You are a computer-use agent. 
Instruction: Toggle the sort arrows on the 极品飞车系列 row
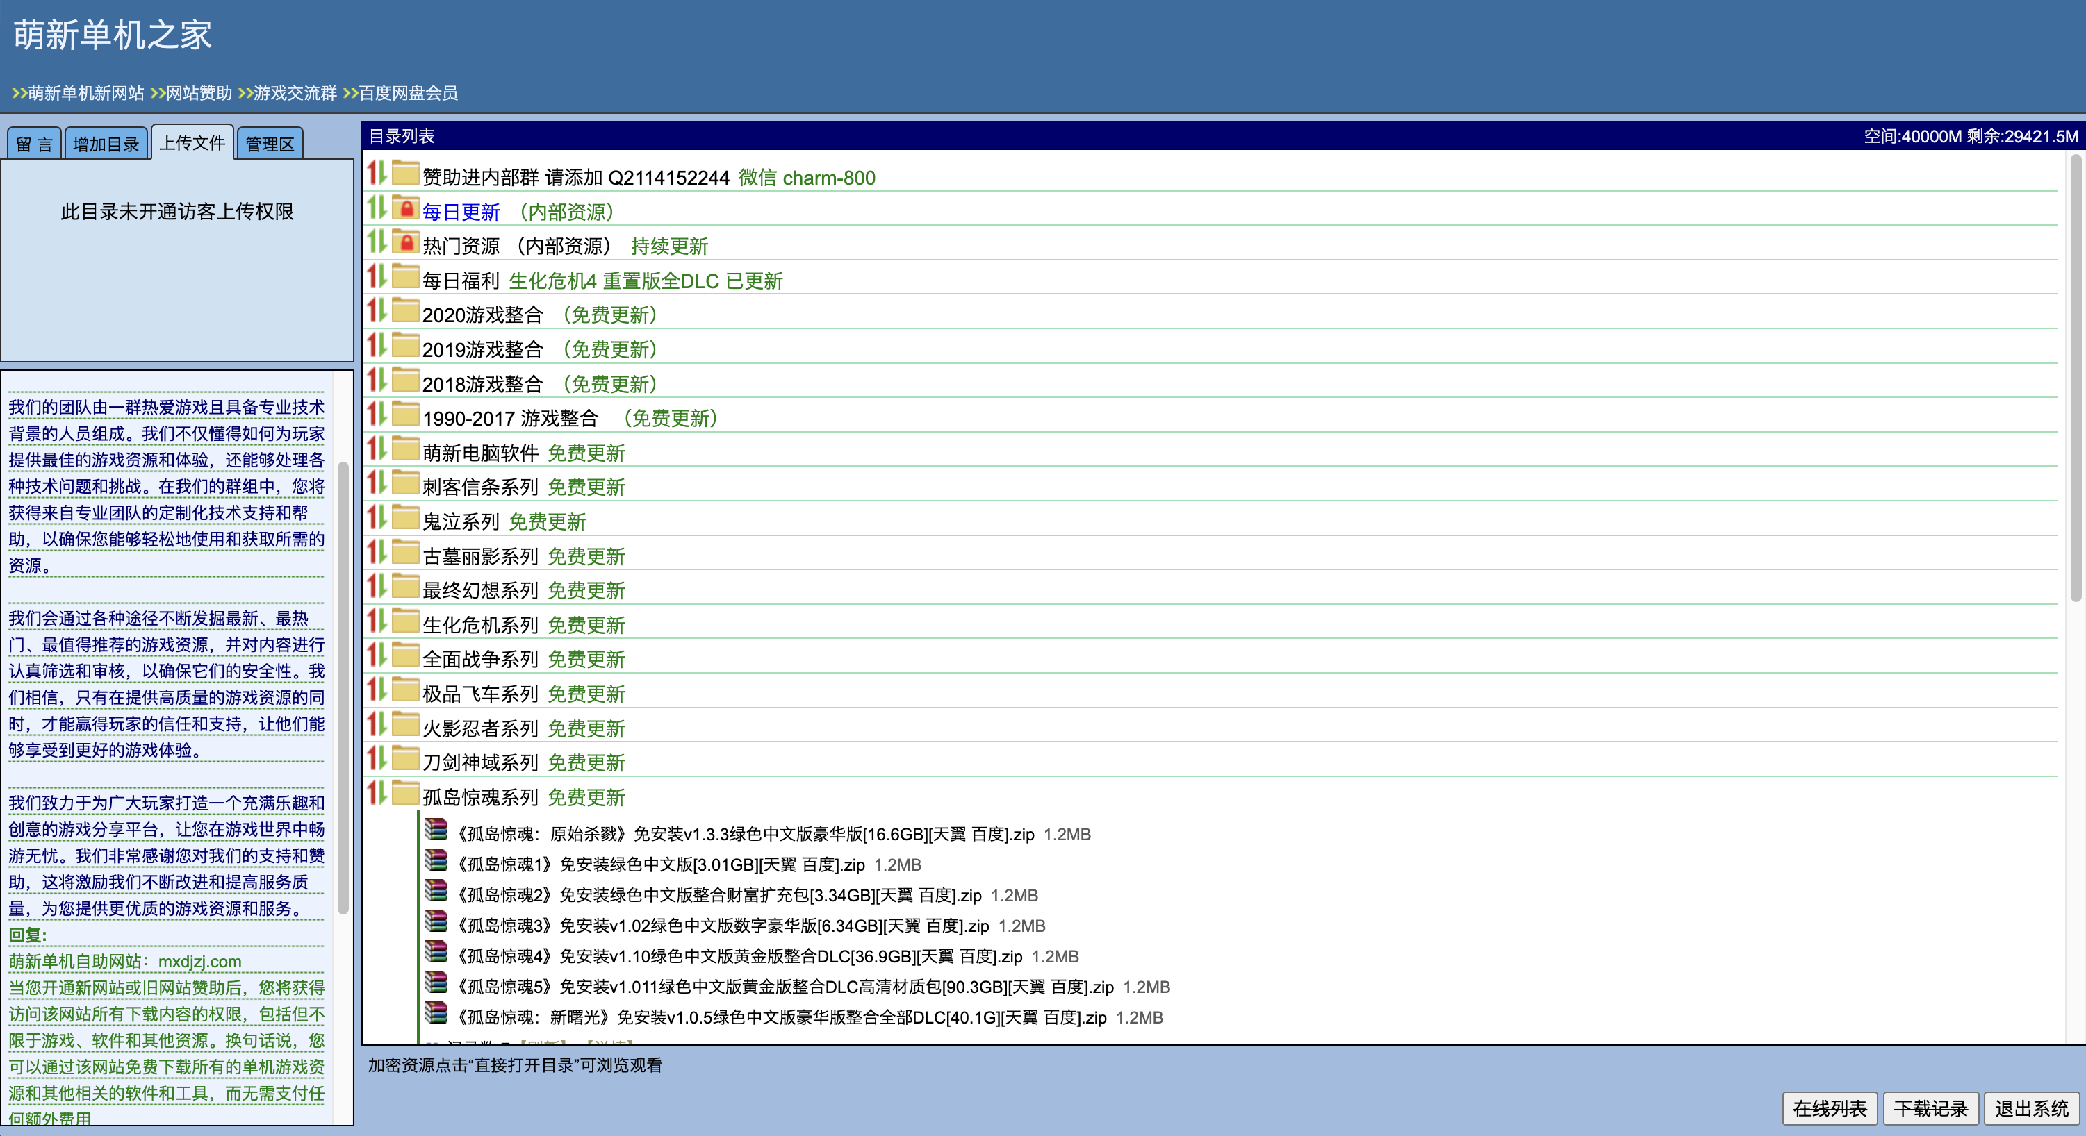pyautogui.click(x=377, y=691)
